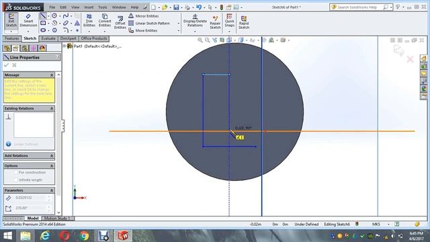Open Display/Delete Relations
430x242 pixels.
click(195, 21)
